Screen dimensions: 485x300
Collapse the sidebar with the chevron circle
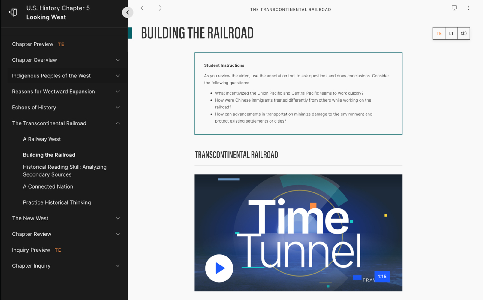coord(128,12)
